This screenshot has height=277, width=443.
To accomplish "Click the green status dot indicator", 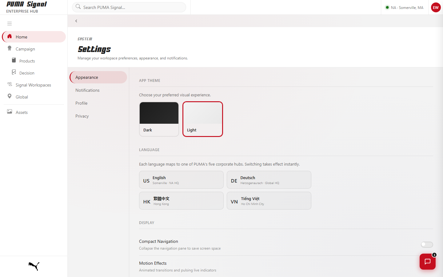I will click(387, 7).
